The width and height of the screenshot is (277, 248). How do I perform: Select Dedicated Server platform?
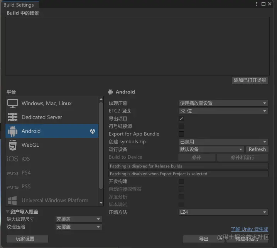pos(52,117)
